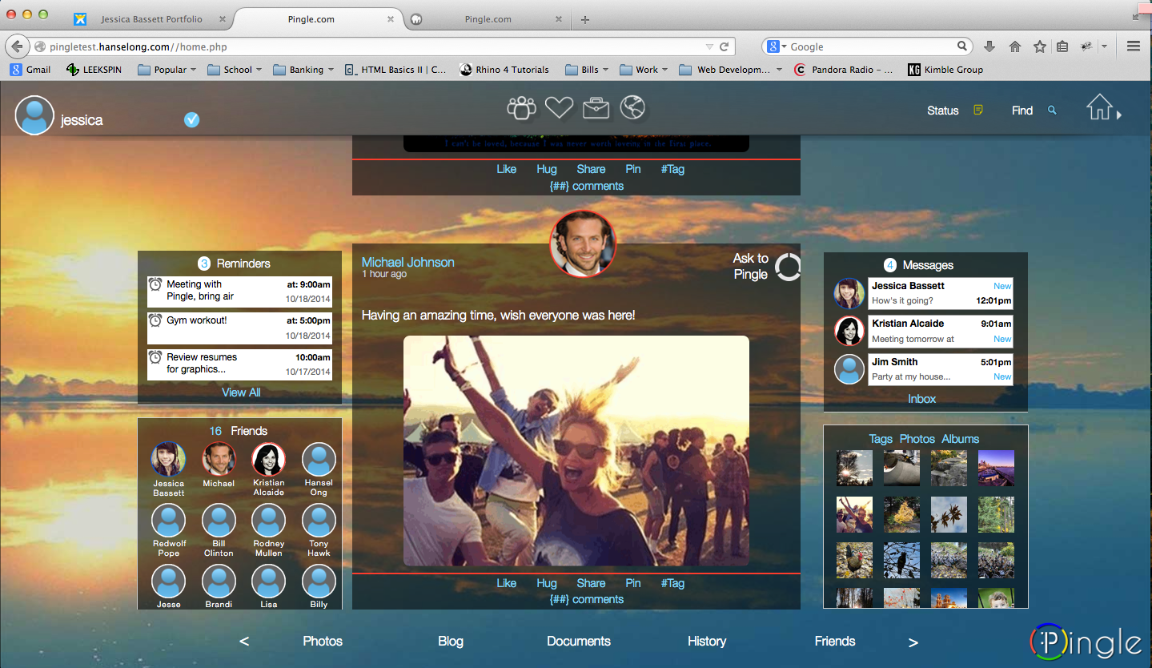Toggle the blue verification badge beside jessica
Viewport: 1152px width, 668px height.
tap(191, 120)
